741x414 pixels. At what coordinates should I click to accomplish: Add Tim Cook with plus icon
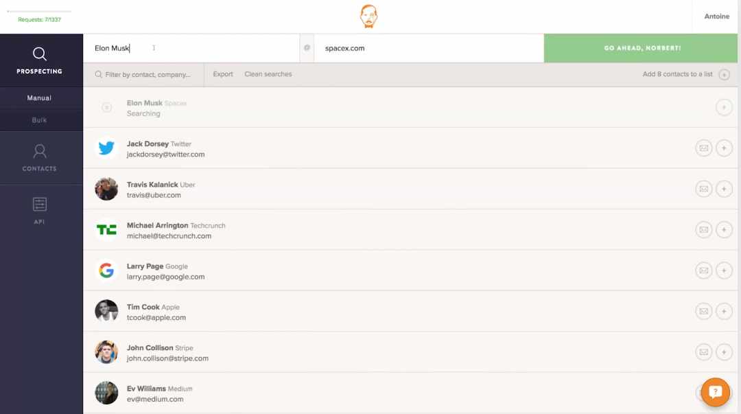(724, 311)
